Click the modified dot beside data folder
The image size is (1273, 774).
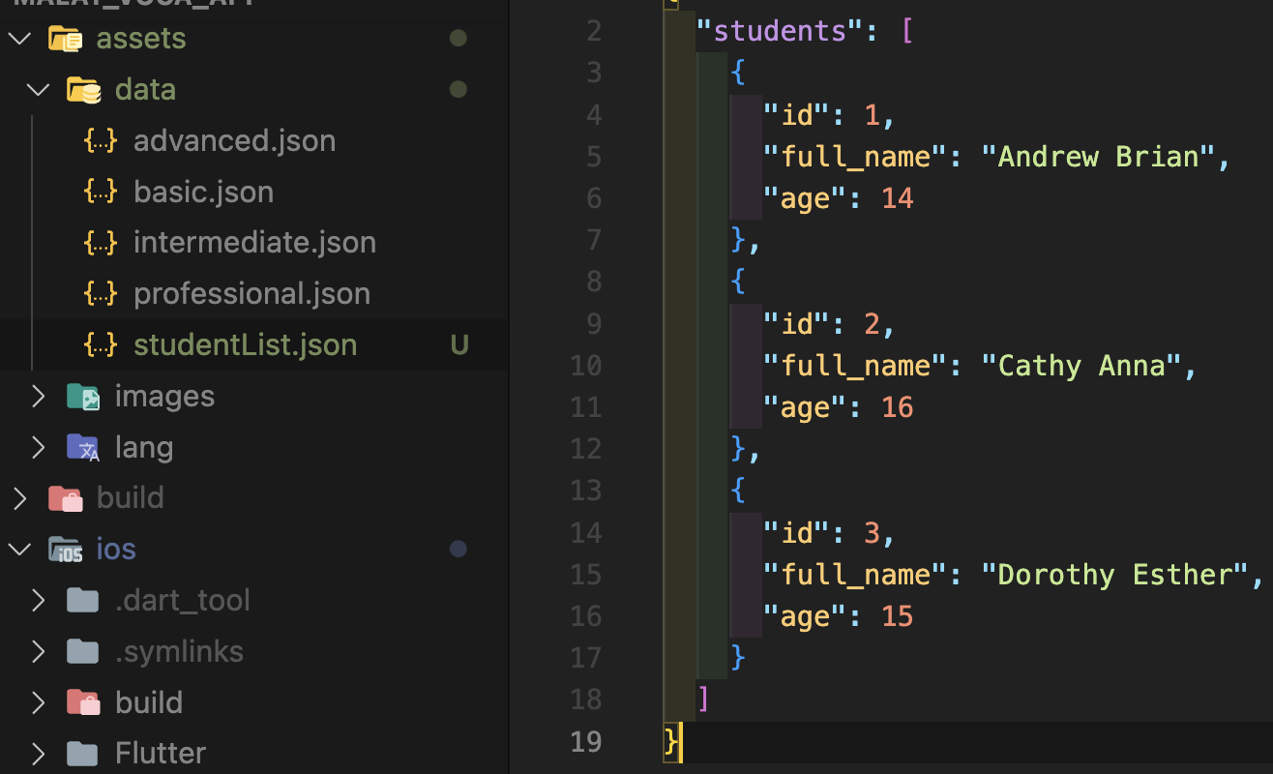[x=459, y=90]
